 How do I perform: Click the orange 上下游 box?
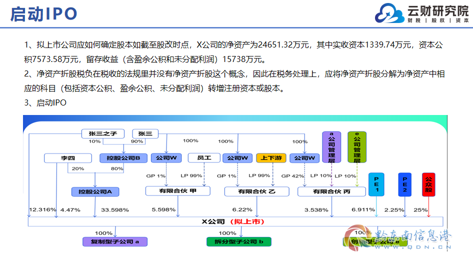[271, 157]
